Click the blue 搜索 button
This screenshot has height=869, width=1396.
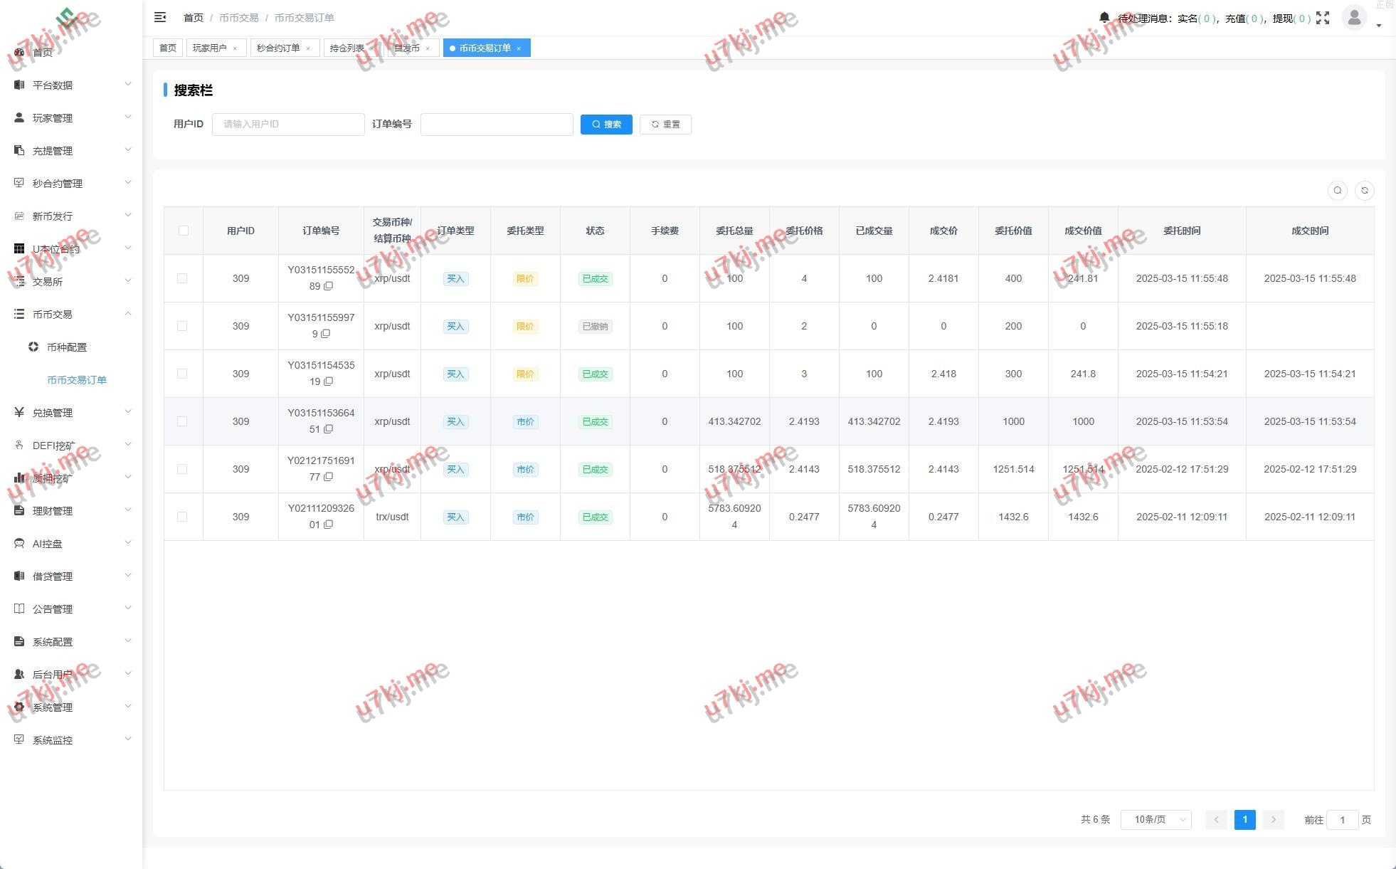606,125
